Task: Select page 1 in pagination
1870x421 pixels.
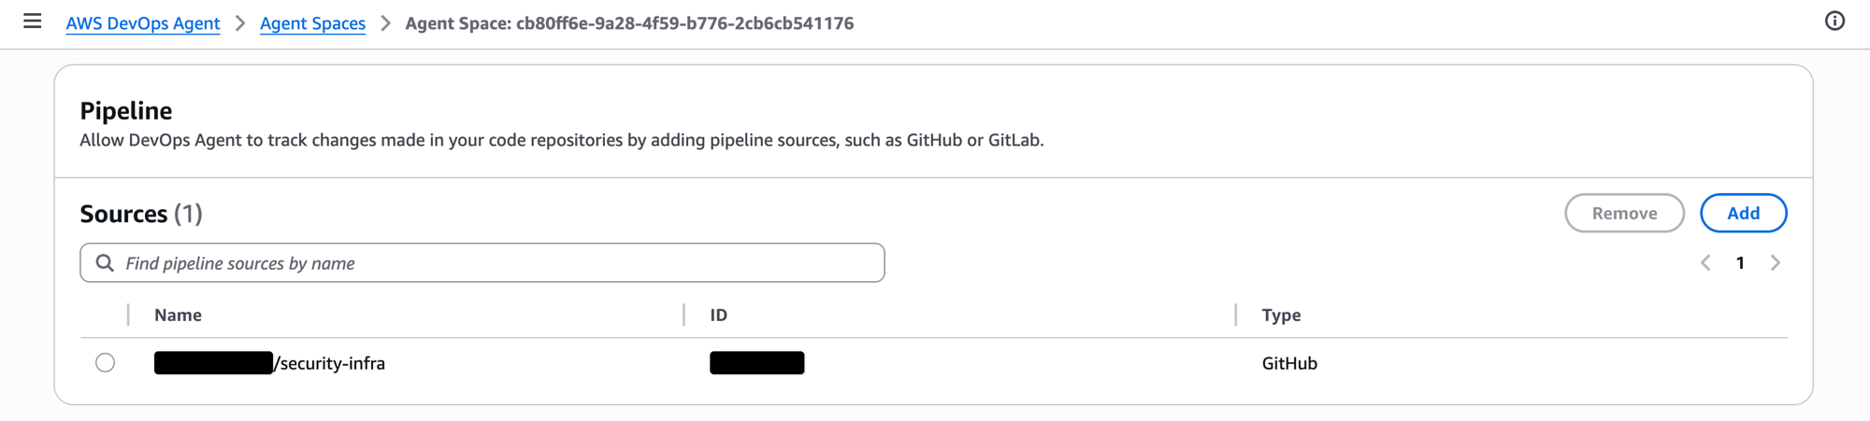Action: click(x=1740, y=263)
